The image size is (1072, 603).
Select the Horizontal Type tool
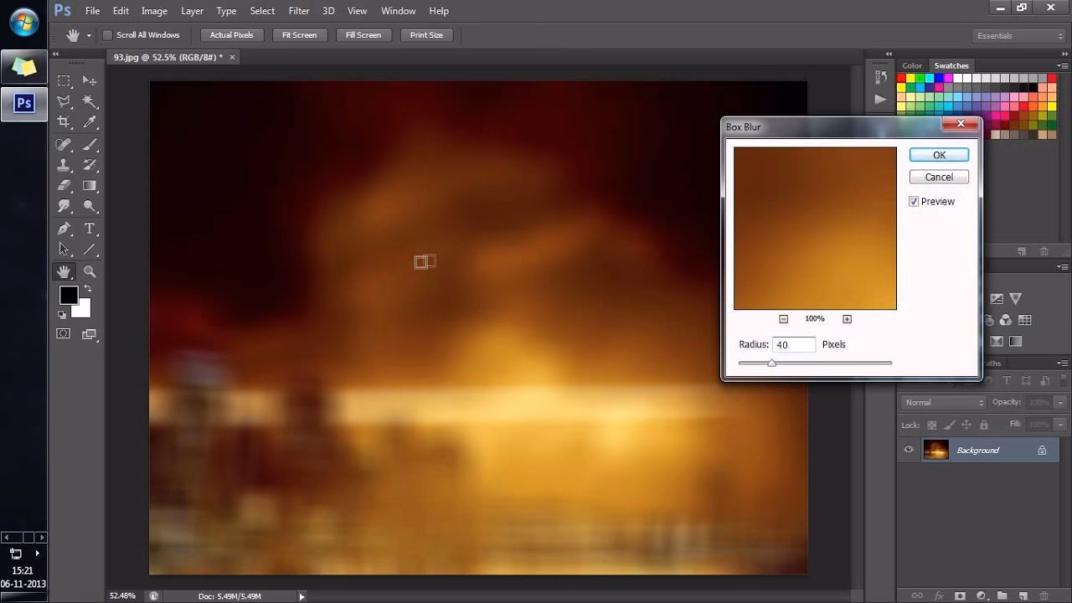(90, 227)
